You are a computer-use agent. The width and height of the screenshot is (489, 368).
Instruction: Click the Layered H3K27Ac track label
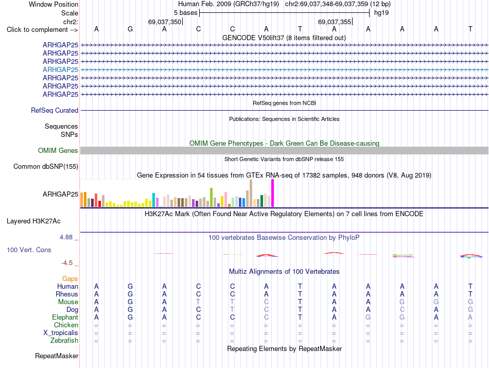pos(33,221)
